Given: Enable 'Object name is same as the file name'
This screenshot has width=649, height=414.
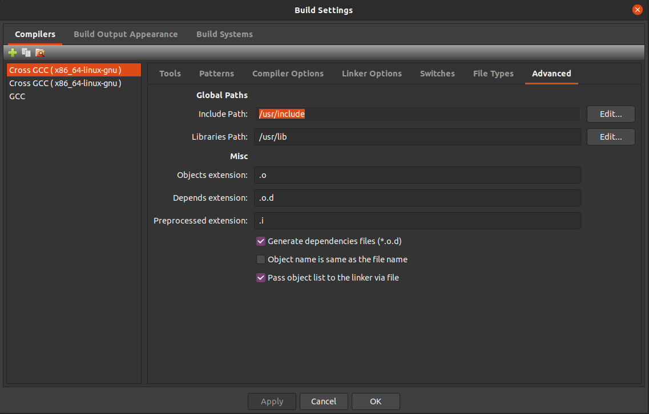Looking at the screenshot, I should pyautogui.click(x=261, y=259).
